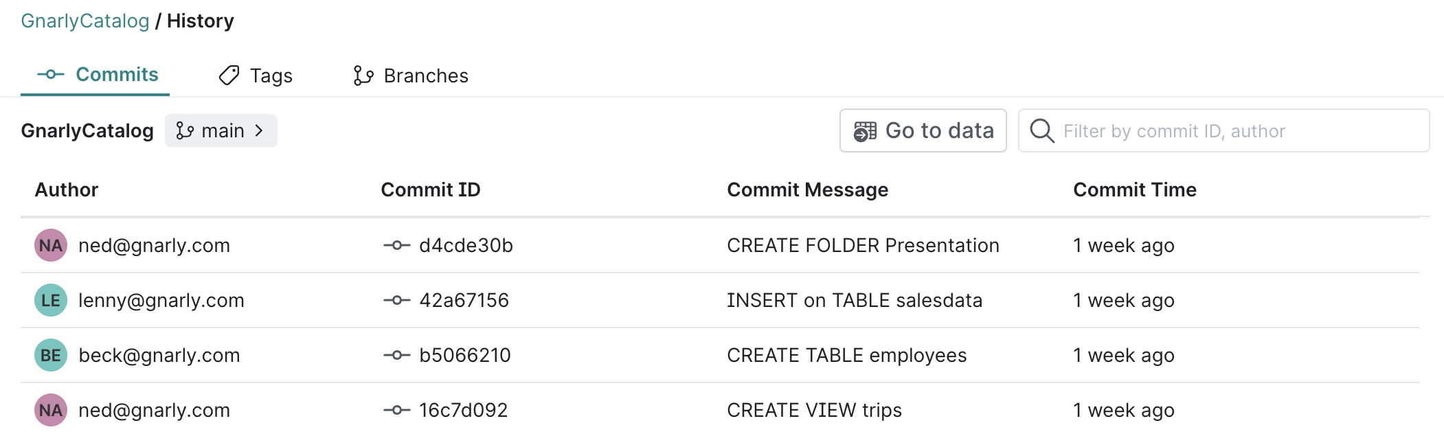Click the commit icon beside 42a67156
The height and width of the screenshot is (434, 1444).
tap(396, 300)
